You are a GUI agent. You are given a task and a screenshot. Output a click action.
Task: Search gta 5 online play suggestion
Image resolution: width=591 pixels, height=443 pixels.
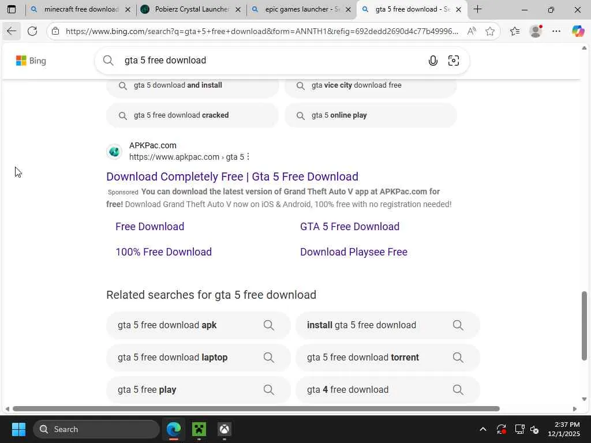tap(371, 115)
